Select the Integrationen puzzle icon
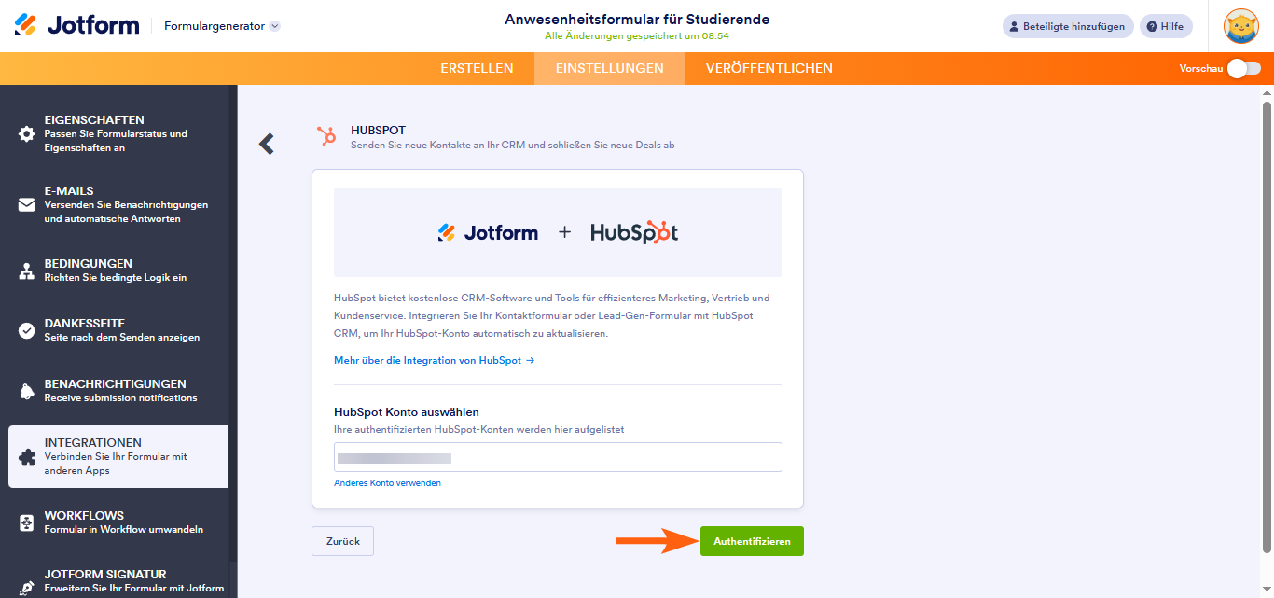The image size is (1274, 598). pyautogui.click(x=27, y=457)
